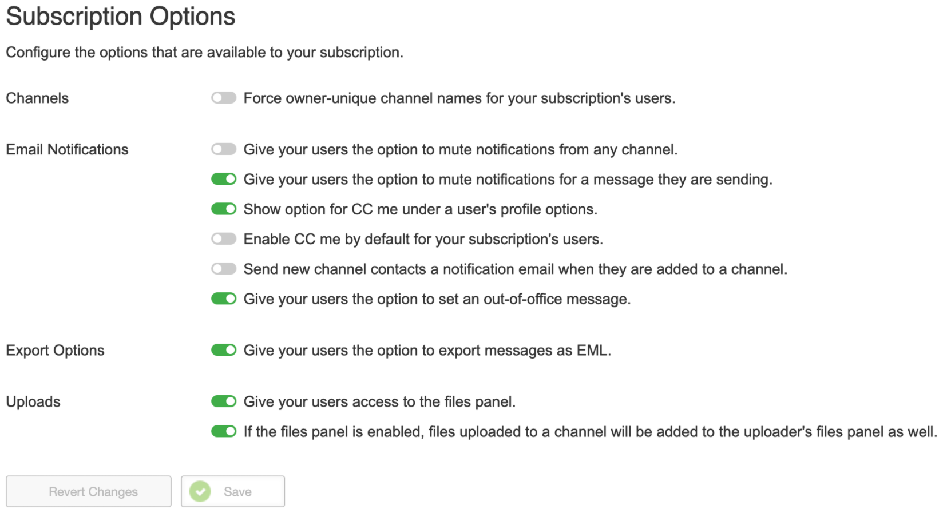
Task: Disable users' access to files panel
Action: pos(224,401)
